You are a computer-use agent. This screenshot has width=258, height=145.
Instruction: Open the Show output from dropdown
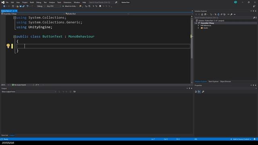tap(36, 92)
